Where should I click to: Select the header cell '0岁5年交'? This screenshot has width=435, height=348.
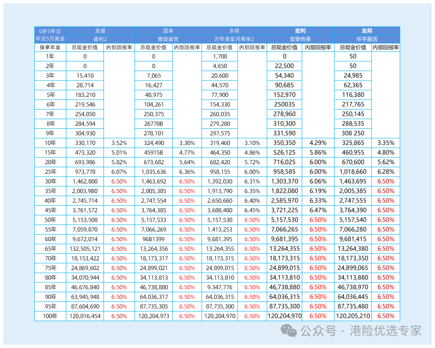50,31
